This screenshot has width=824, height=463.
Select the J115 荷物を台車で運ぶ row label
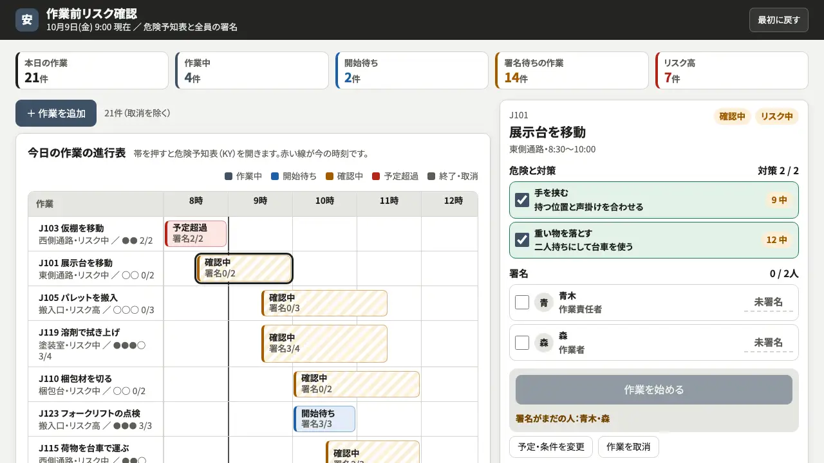point(96,450)
